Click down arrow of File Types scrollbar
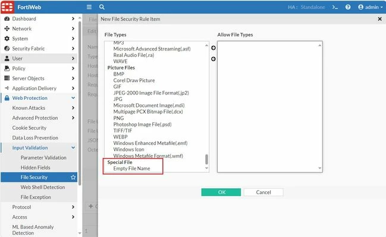Screen dimensions: 386x237 coord(206,168)
